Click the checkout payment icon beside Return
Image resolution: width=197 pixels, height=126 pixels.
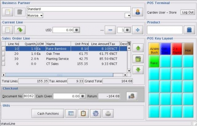(x=132, y=96)
